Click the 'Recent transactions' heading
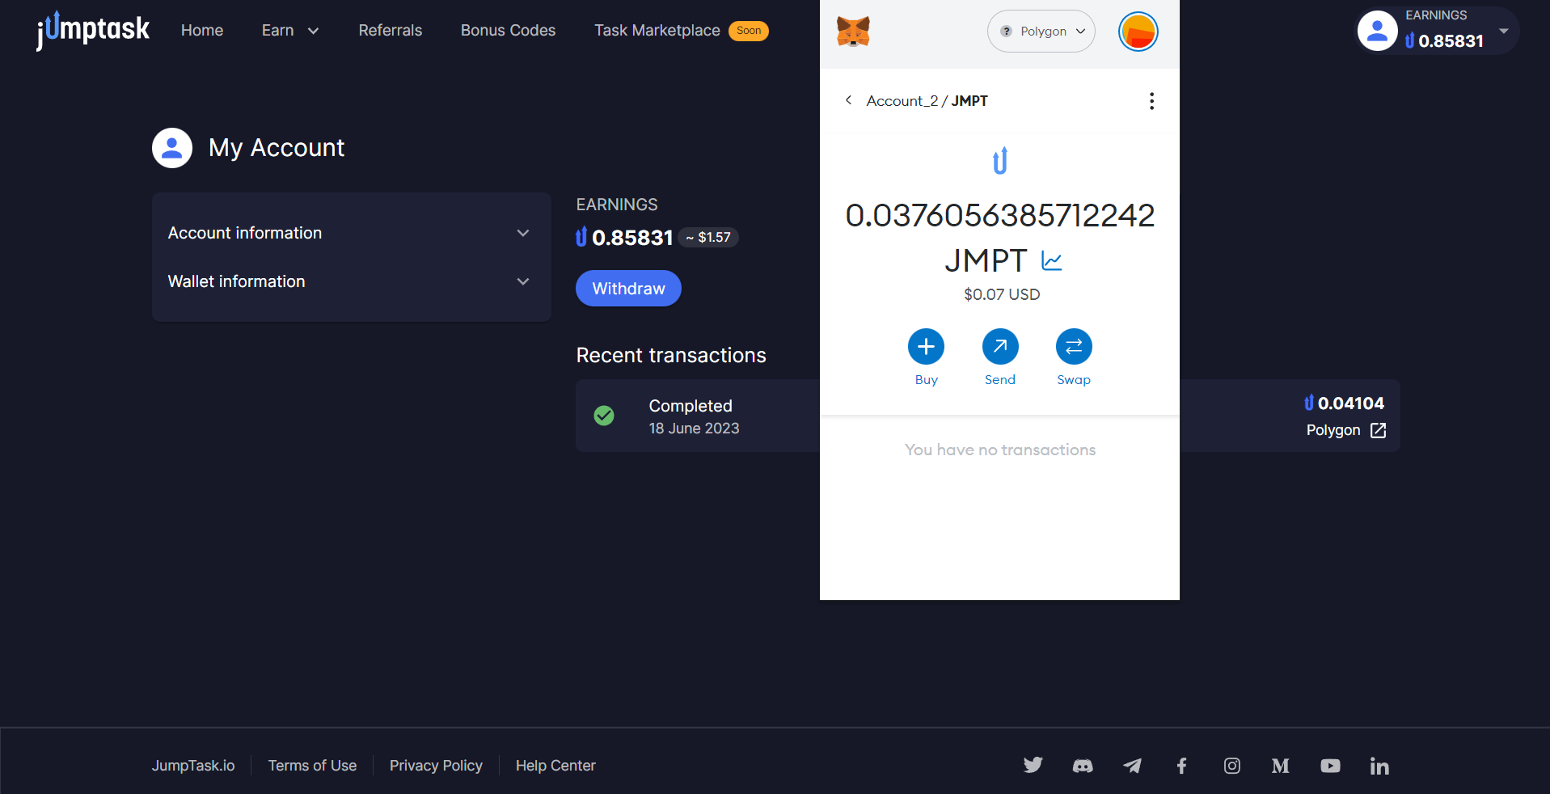The image size is (1550, 794). (671, 356)
